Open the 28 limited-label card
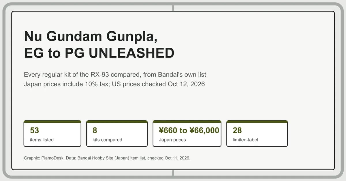The width and height of the screenshot is (346, 181). coord(257,134)
